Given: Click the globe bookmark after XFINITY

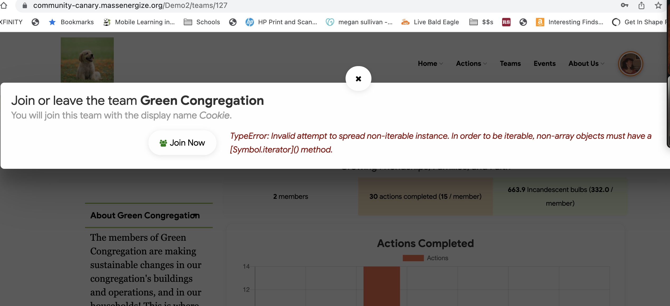Looking at the screenshot, I should point(35,22).
